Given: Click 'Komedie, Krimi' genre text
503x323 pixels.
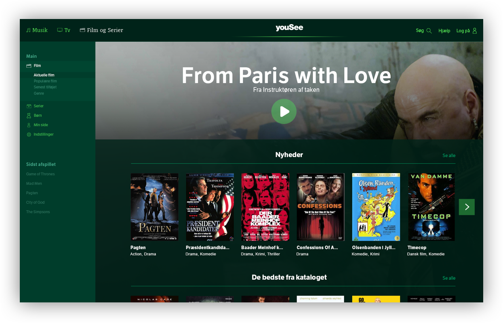Looking at the screenshot, I should click(x=366, y=254).
